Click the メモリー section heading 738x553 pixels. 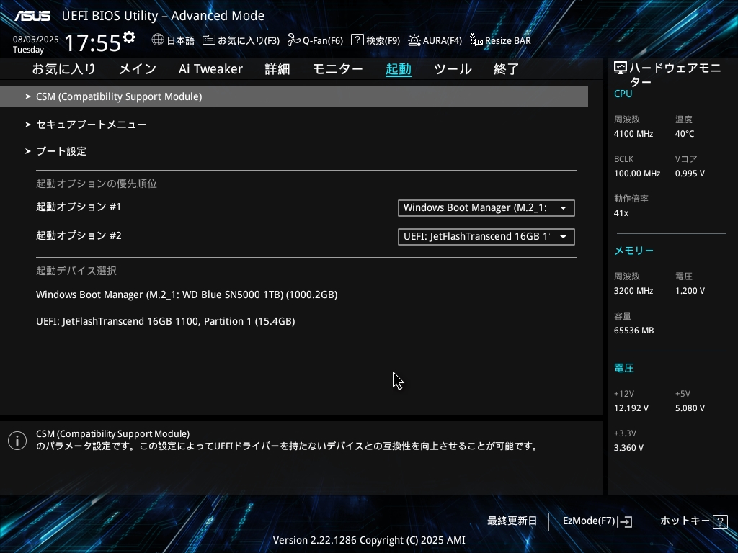[634, 251]
